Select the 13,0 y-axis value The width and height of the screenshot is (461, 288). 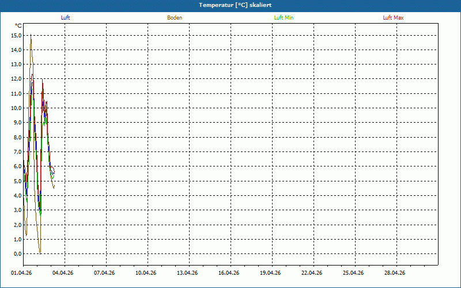point(16,65)
